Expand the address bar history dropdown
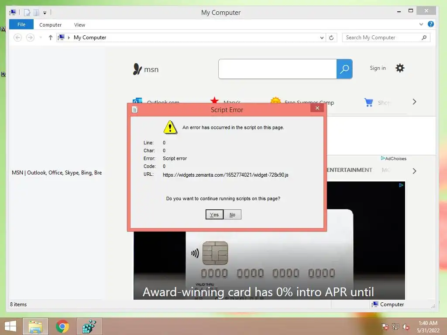The image size is (447, 335). (322, 38)
